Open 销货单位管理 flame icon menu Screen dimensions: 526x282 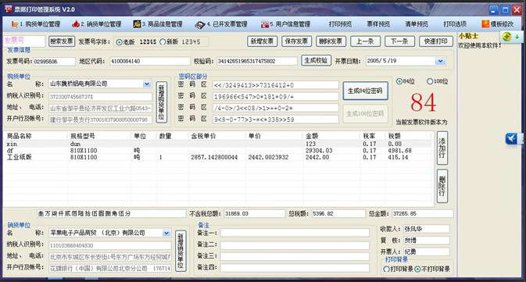76,24
